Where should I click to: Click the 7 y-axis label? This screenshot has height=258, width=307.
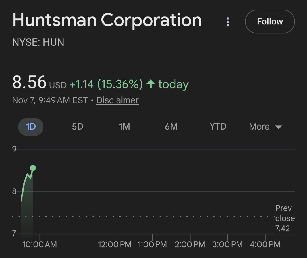pyautogui.click(x=14, y=234)
